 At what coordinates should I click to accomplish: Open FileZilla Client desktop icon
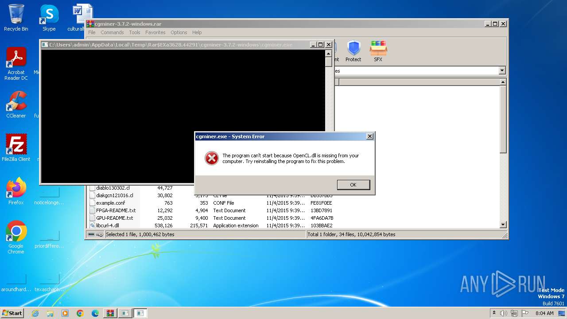coord(16,148)
